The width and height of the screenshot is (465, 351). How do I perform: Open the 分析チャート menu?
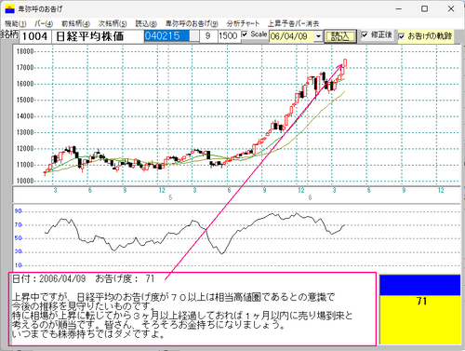(243, 23)
